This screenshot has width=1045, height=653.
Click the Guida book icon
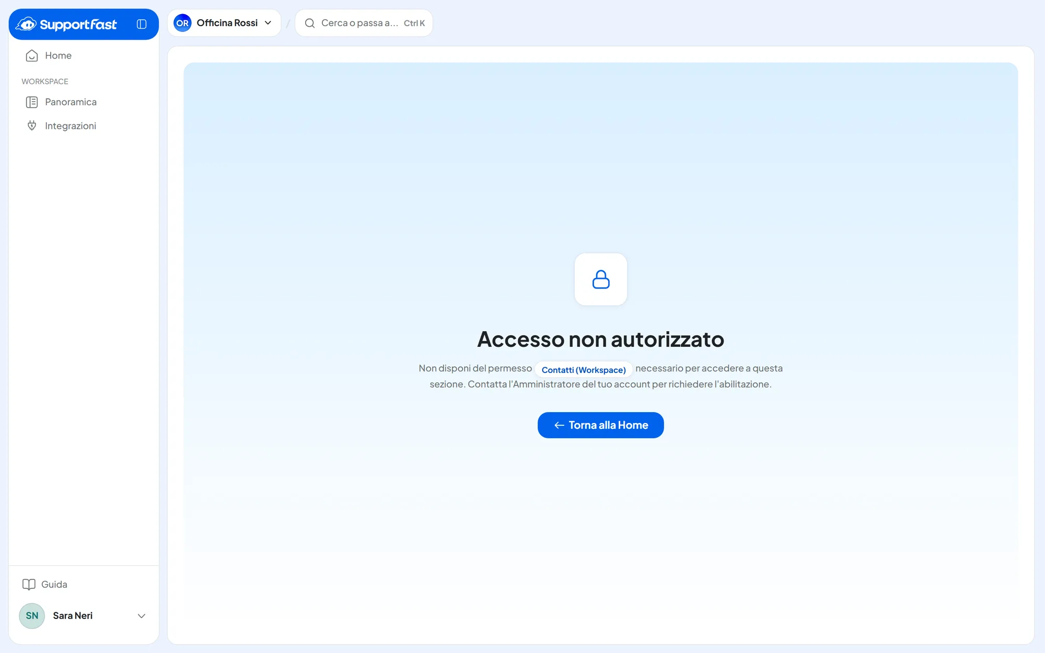(x=29, y=585)
